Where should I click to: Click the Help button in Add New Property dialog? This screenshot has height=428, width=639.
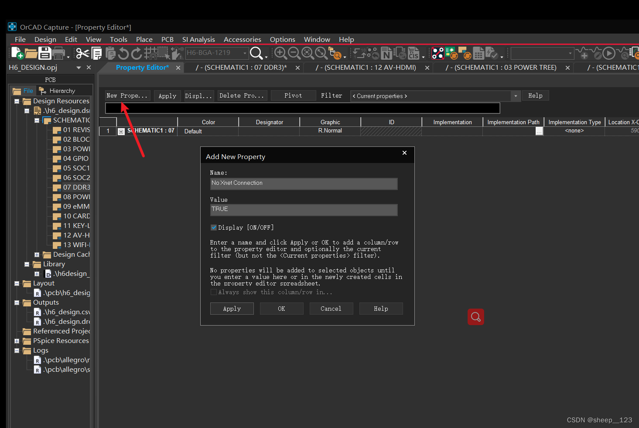[381, 309]
